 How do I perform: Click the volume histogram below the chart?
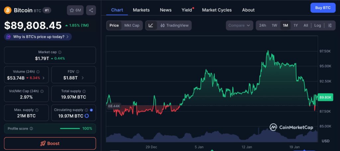click(x=212, y=136)
